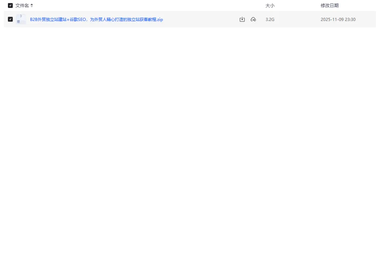379x258 pixels.
Task: Toggle selection of the B2B tutorial file
Action: pyautogui.click(x=10, y=19)
